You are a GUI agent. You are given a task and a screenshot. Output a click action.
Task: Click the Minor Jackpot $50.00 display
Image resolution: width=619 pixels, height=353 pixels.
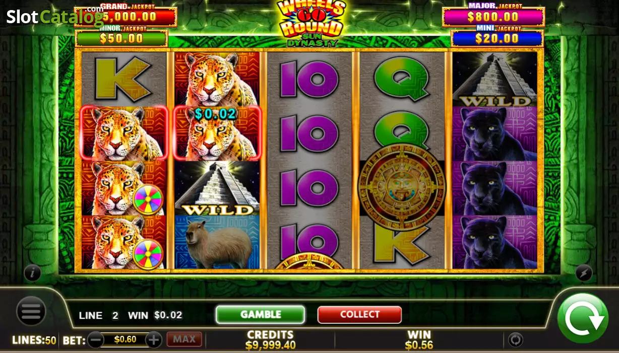point(121,38)
